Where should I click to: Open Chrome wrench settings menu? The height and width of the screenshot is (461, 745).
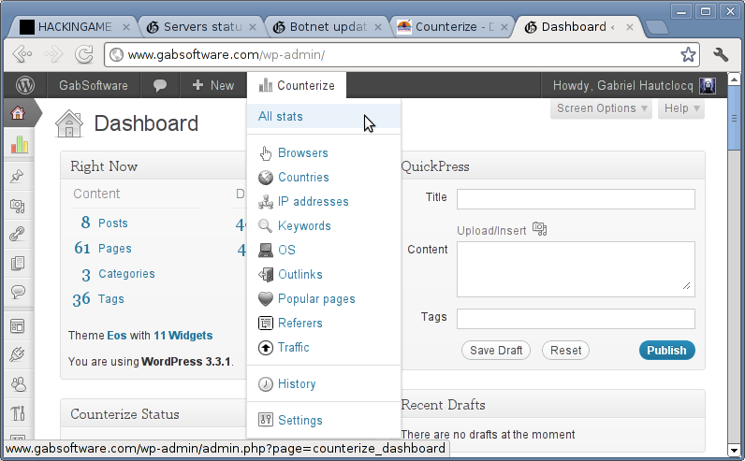point(721,54)
